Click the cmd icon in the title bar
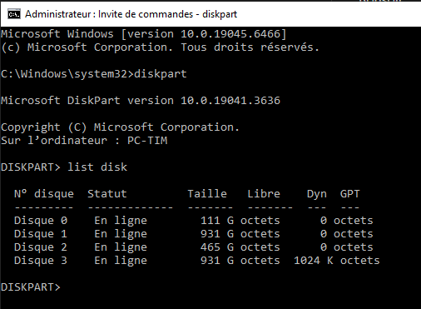Screen dimensions: 421x309 (14, 14)
